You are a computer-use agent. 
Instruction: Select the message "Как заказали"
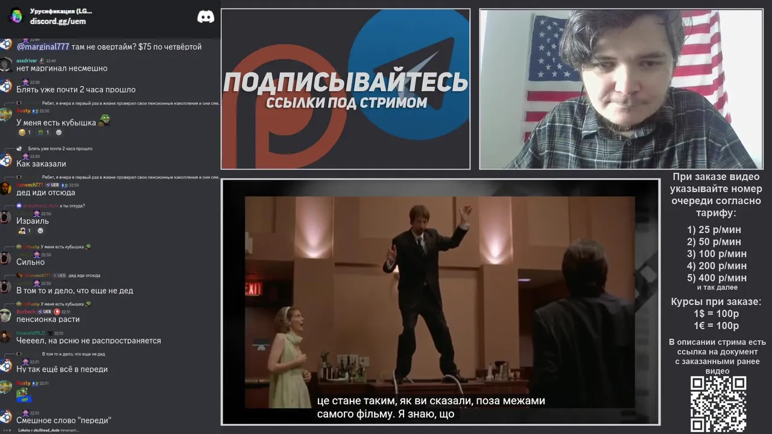[x=41, y=163]
